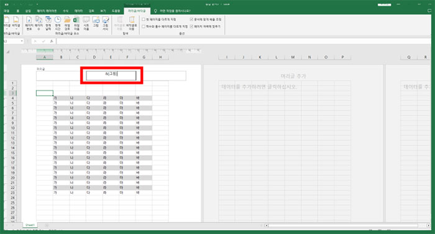Select column A header
The height and width of the screenshot is (234, 435).
[x=44, y=57]
